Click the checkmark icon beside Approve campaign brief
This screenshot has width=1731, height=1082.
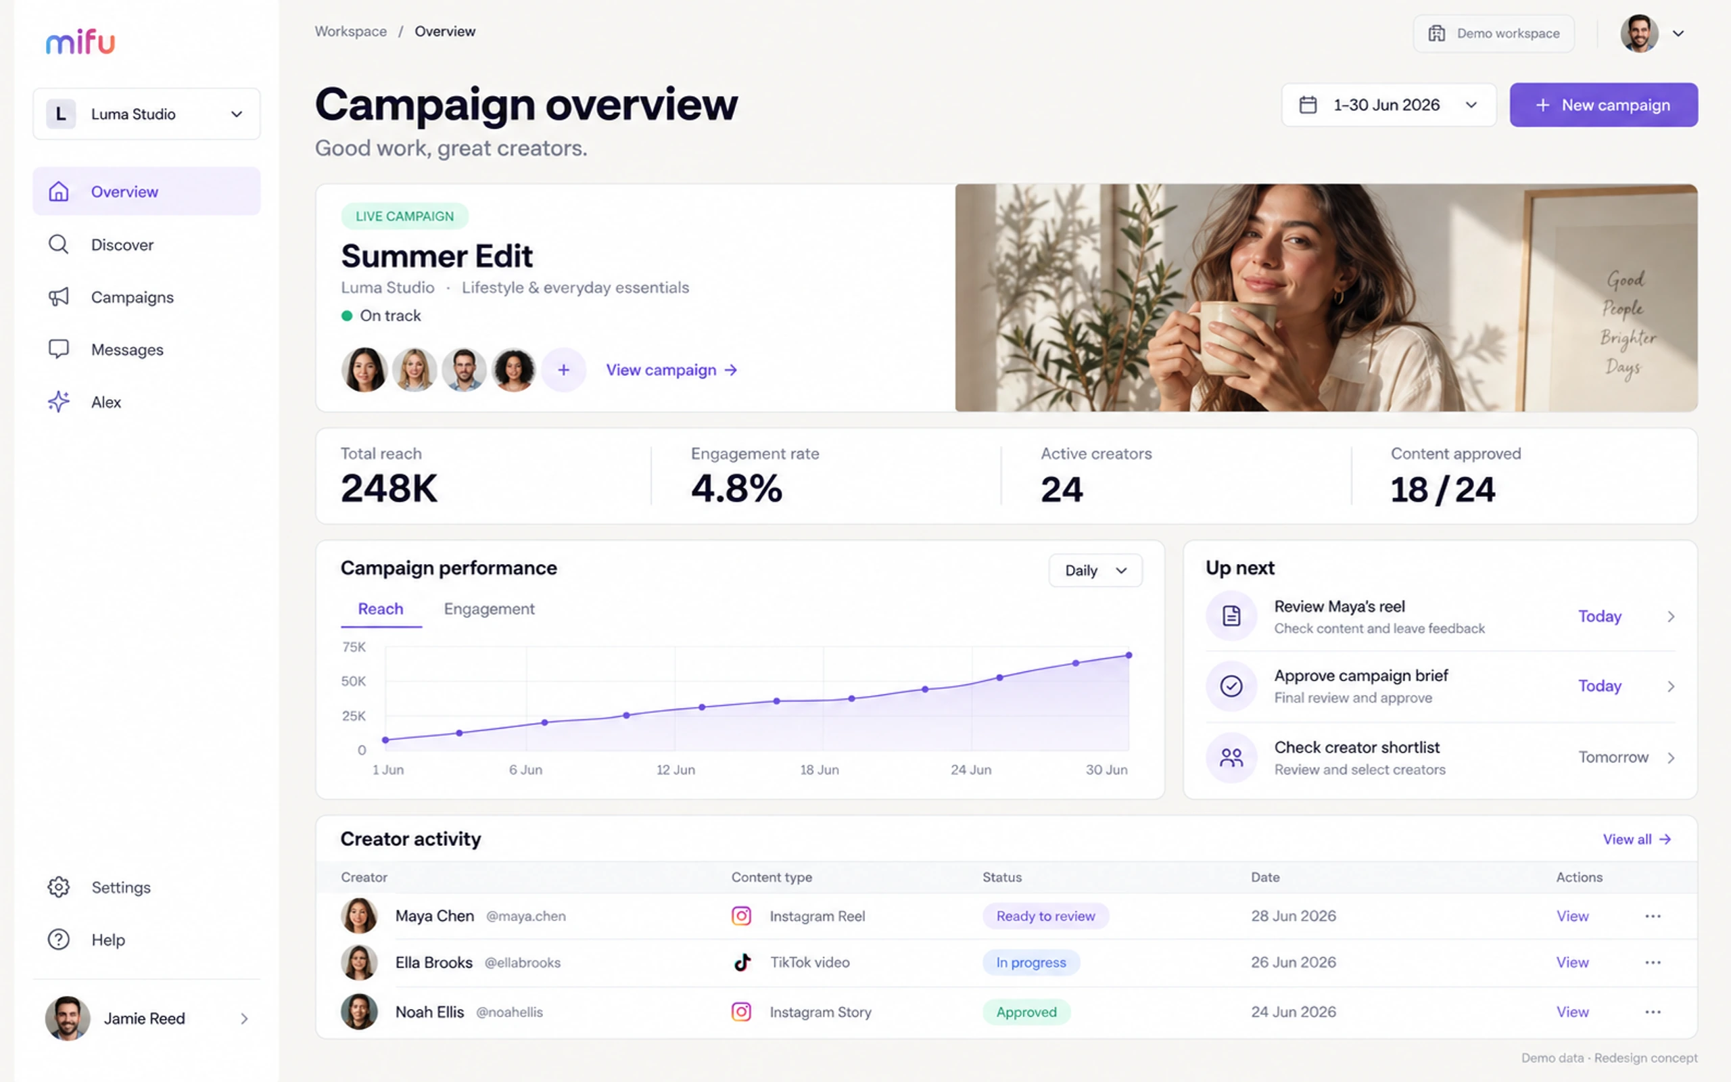pyautogui.click(x=1231, y=686)
